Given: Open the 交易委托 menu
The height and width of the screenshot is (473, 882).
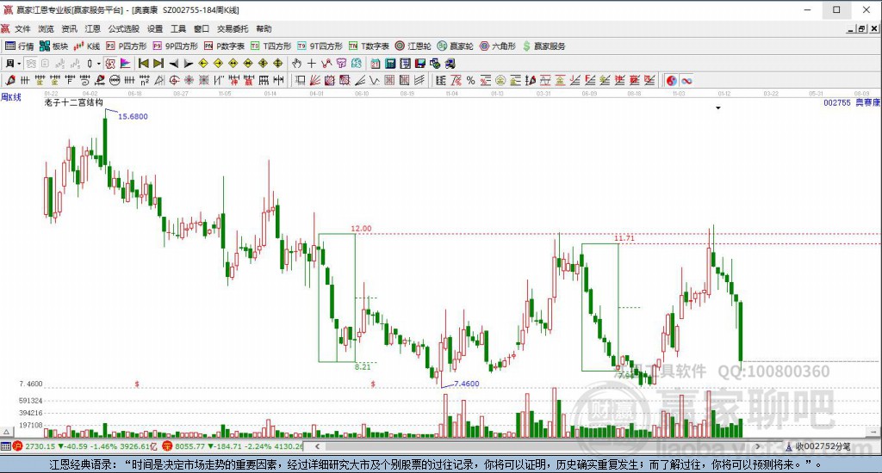Looking at the screenshot, I should (233, 28).
